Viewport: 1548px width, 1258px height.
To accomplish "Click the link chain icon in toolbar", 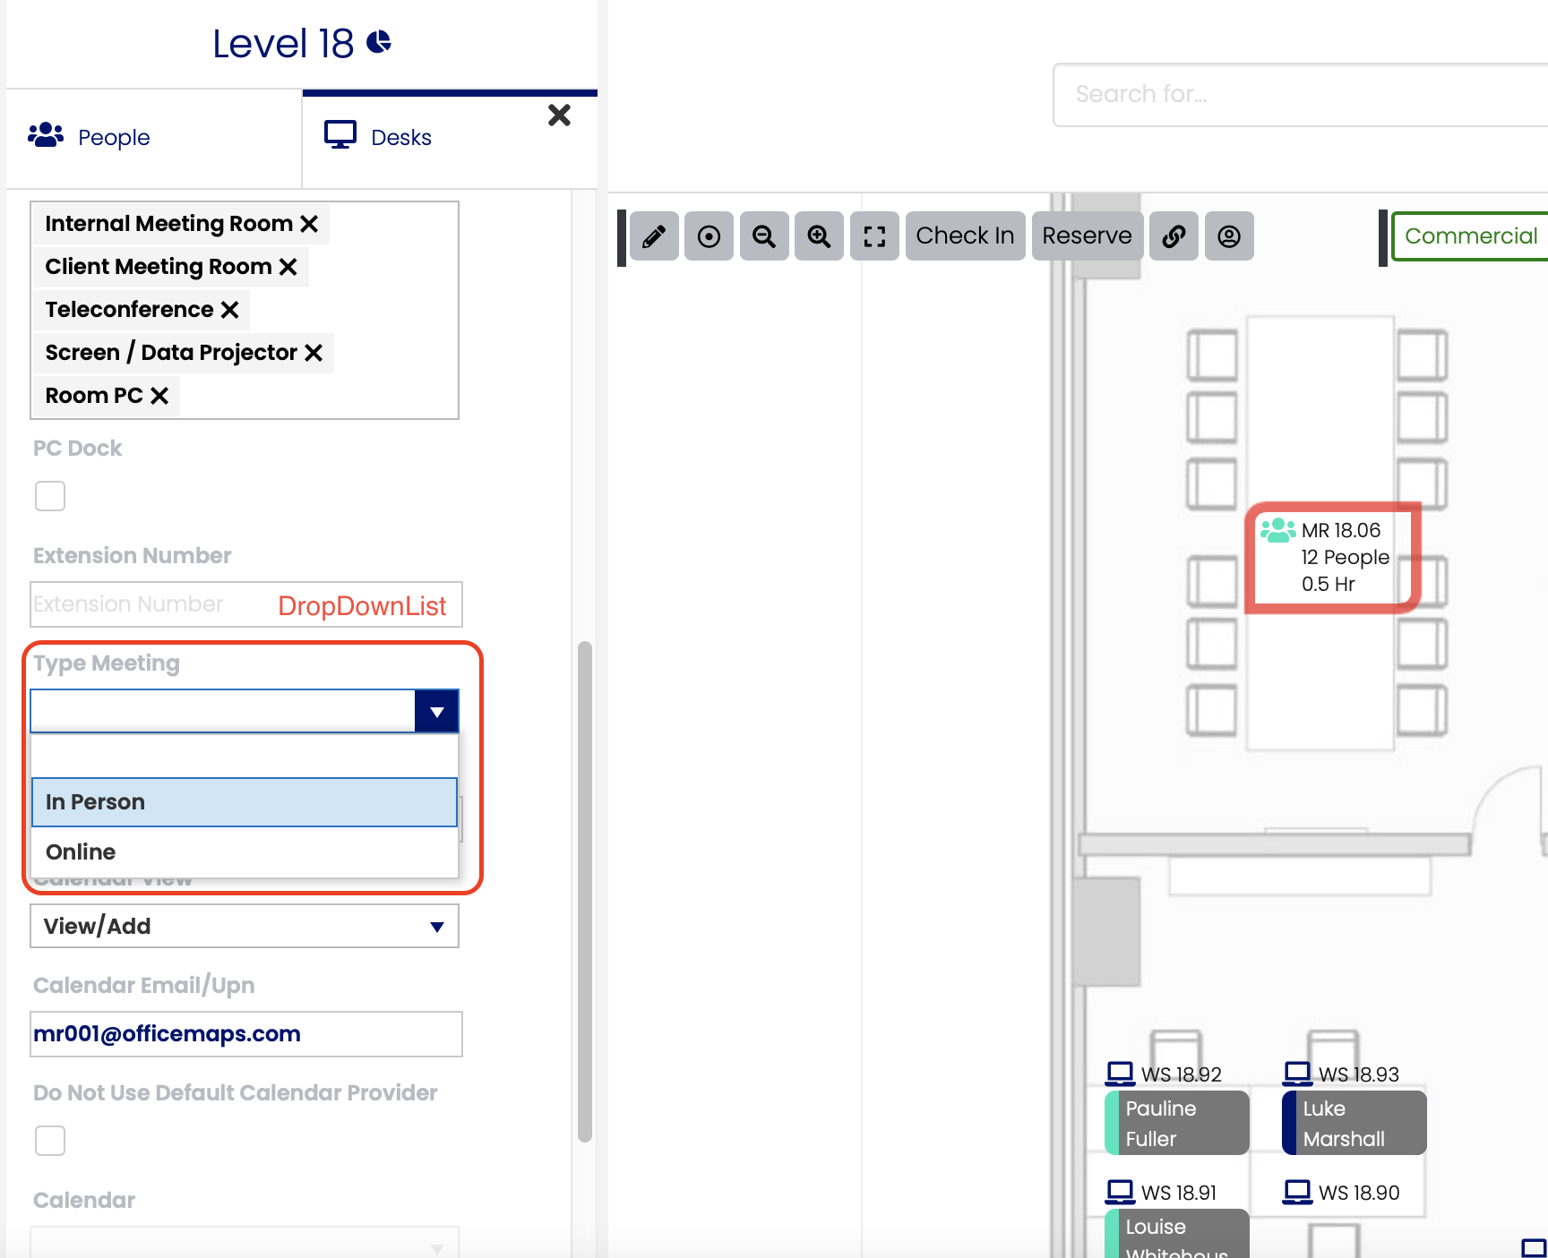I will click(x=1174, y=236).
